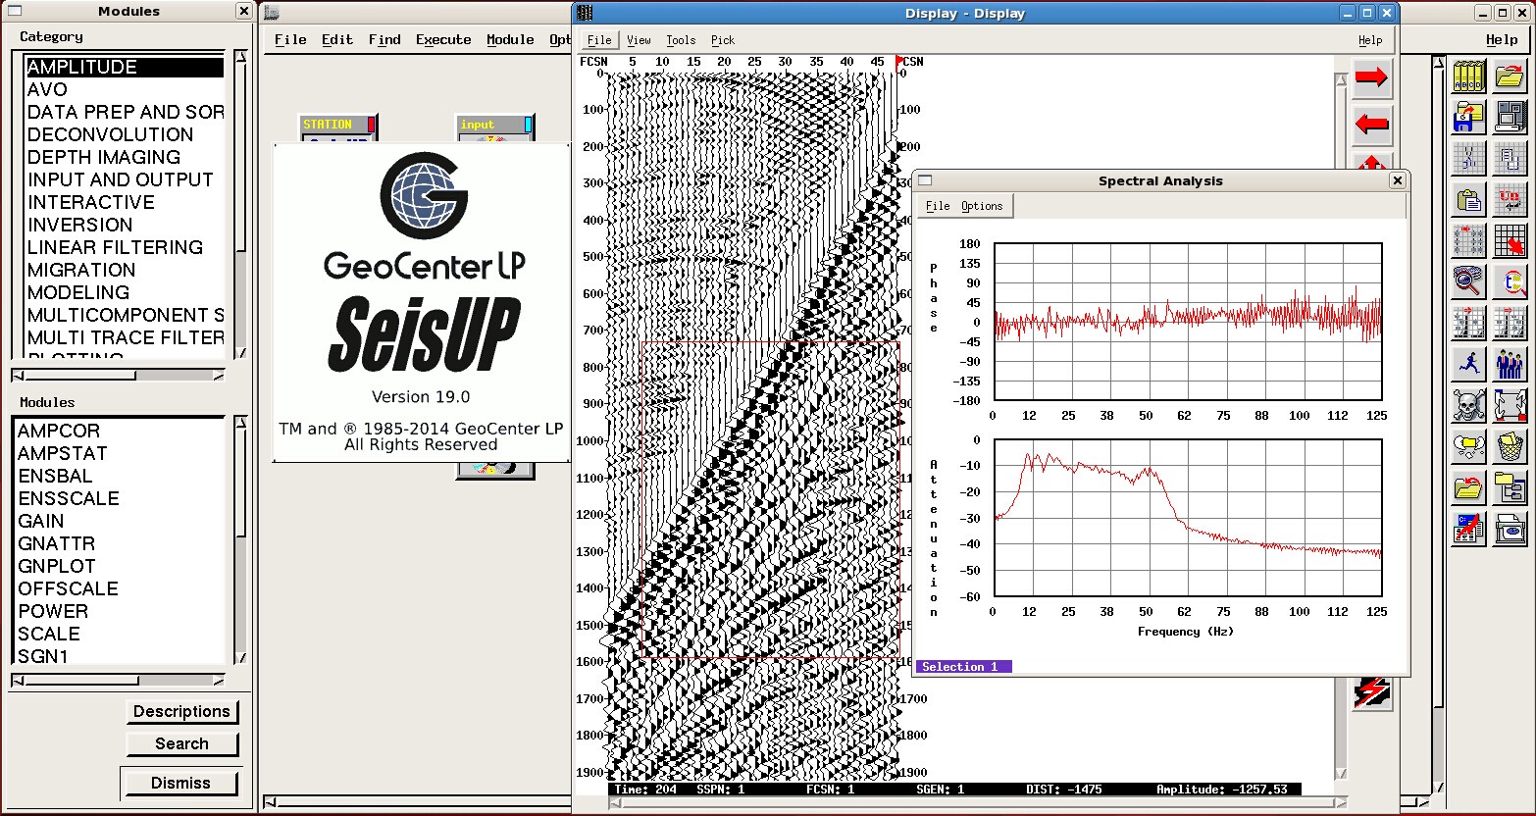Open Help menu in Display window
The height and width of the screenshot is (816, 1536).
[x=1370, y=40]
